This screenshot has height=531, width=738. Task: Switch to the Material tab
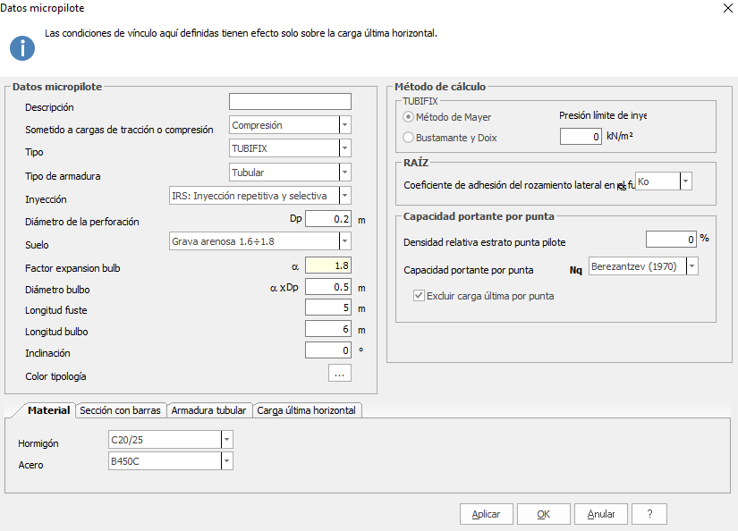pos(48,410)
